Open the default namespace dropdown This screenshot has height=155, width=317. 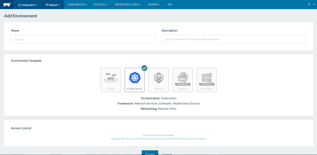click(53, 5)
